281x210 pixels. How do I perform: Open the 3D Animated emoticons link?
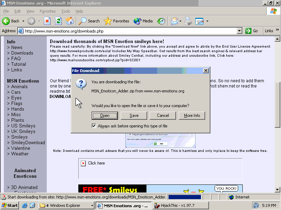click(24, 187)
